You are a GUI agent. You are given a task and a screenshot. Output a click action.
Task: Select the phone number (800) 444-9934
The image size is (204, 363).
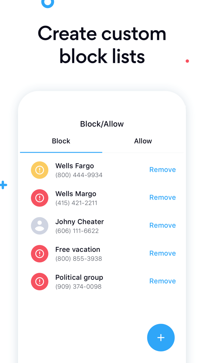click(x=79, y=175)
